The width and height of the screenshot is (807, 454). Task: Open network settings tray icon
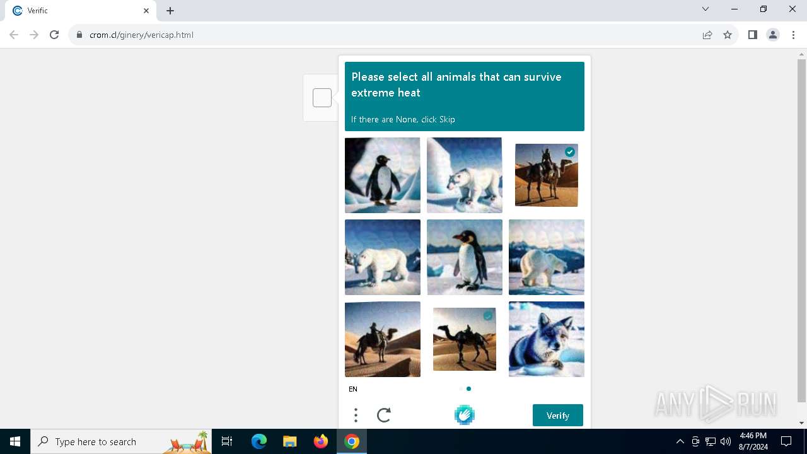pos(711,441)
